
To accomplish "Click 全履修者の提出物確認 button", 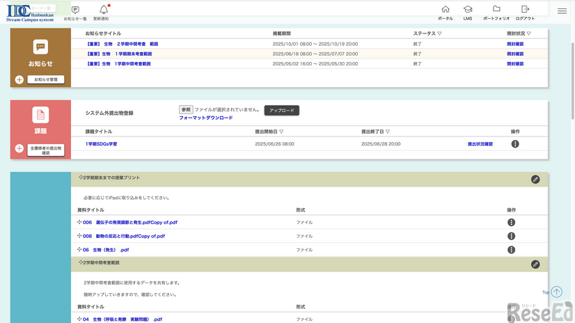I will (x=46, y=150).
